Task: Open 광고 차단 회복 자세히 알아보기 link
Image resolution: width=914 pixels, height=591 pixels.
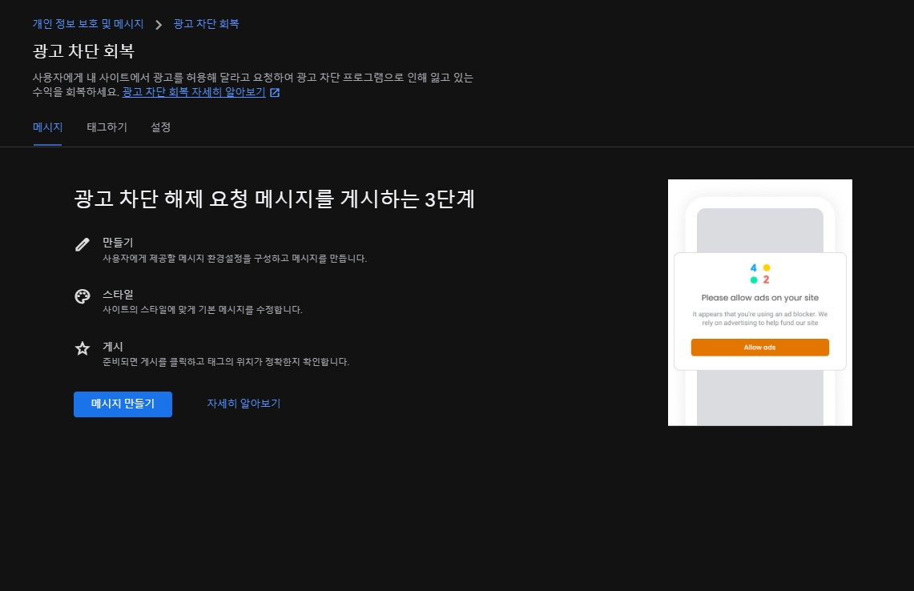Action: click(194, 92)
